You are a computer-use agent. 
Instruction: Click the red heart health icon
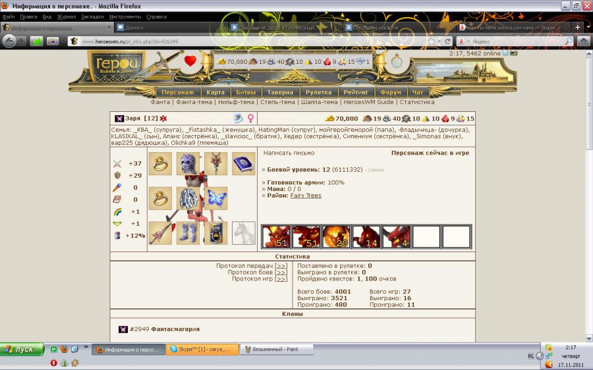[x=190, y=62]
